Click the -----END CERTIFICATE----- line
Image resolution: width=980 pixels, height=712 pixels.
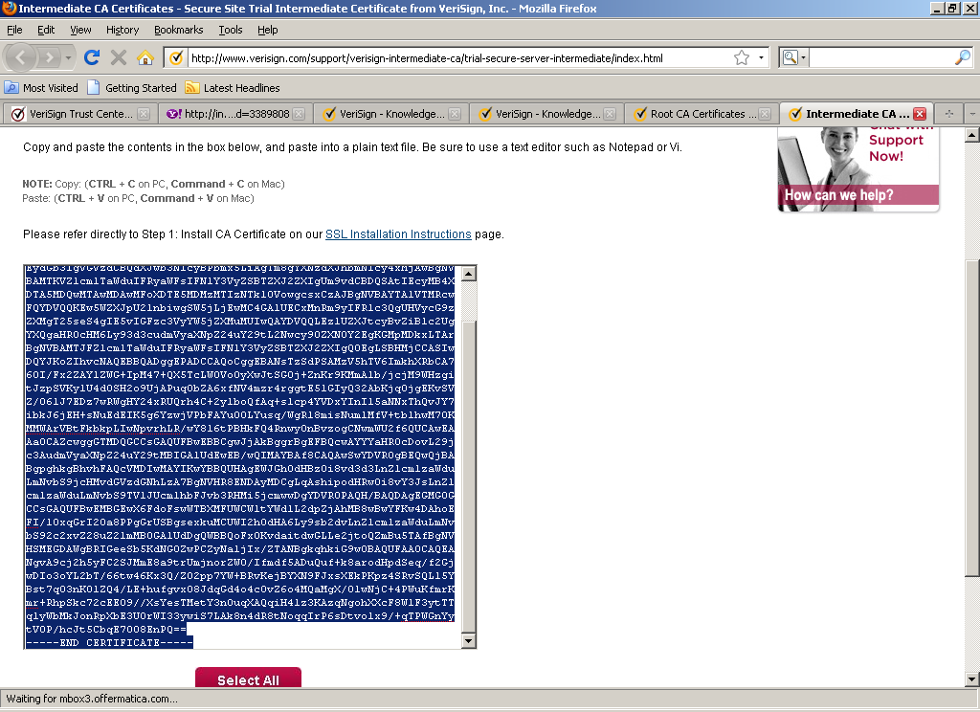[109, 642]
